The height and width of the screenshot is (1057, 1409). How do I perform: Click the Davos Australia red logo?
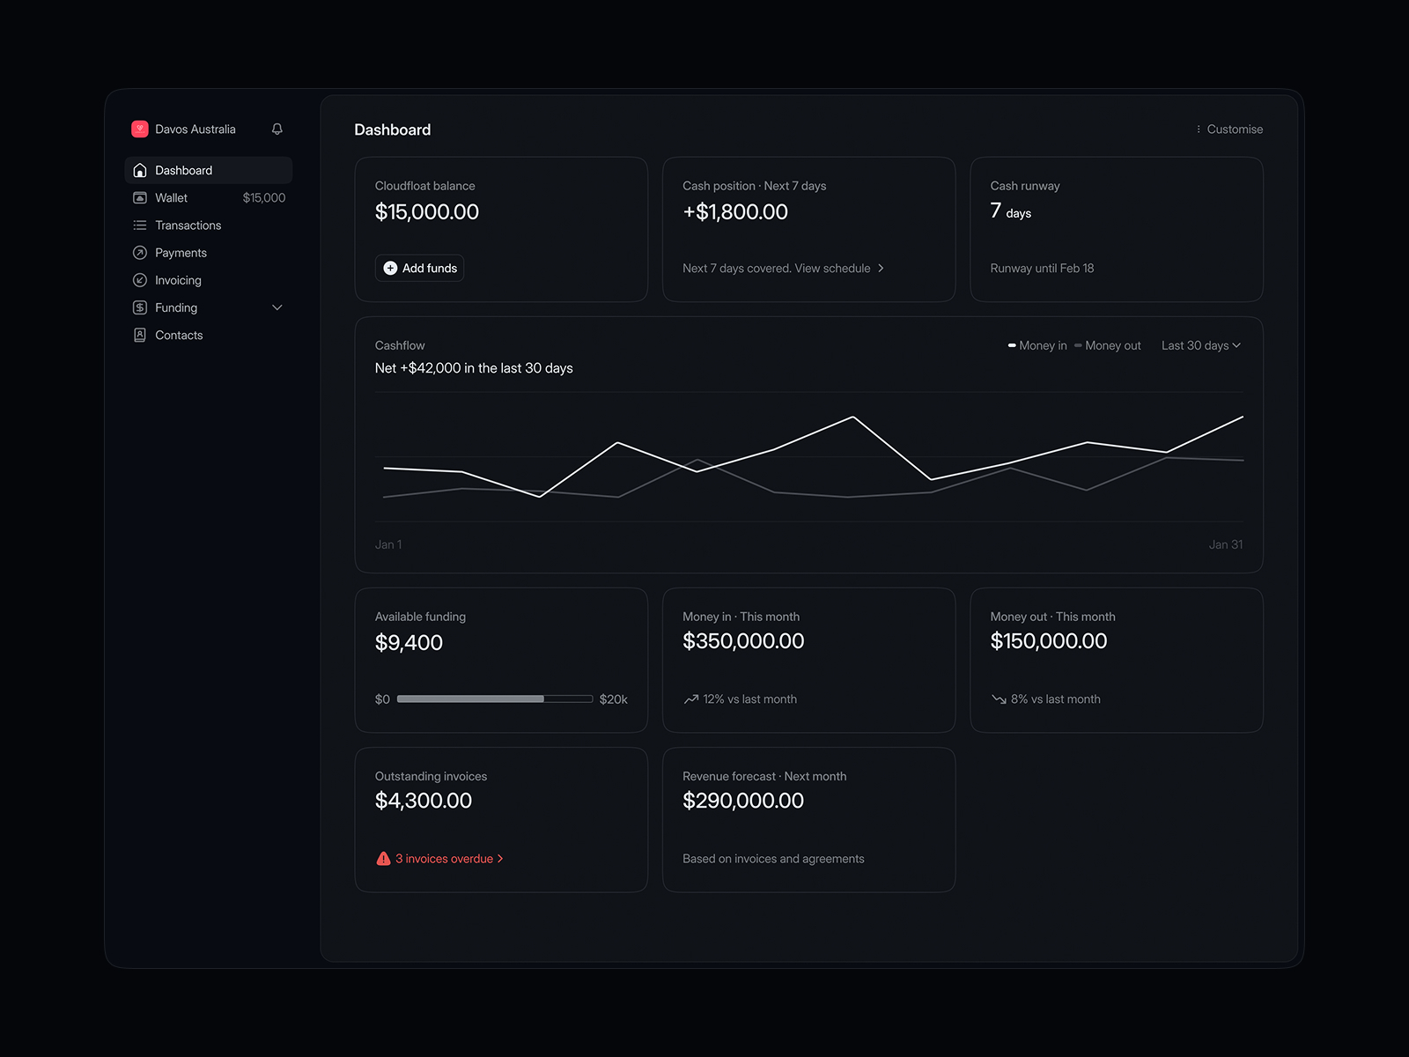coord(140,129)
